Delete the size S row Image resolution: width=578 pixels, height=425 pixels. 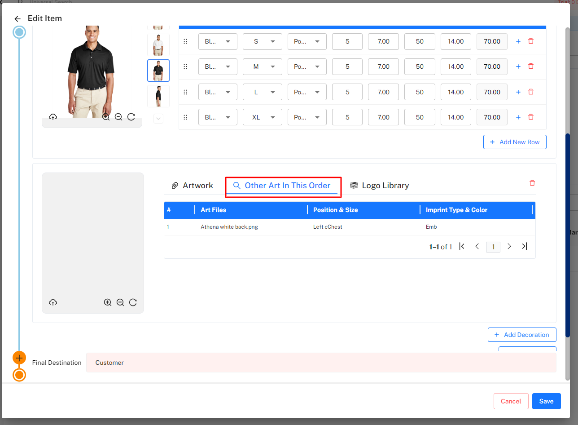point(531,41)
